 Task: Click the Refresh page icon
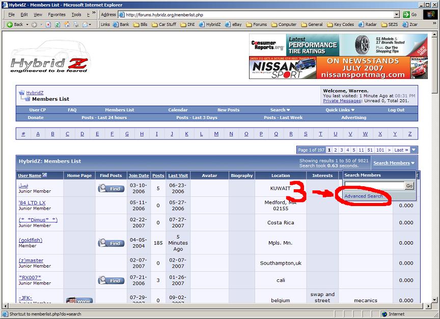[x=58, y=24]
